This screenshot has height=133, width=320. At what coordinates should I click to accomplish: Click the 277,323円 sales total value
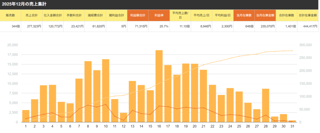click(x=32, y=26)
